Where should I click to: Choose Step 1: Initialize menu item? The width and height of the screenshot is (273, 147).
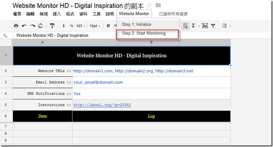click(148, 24)
